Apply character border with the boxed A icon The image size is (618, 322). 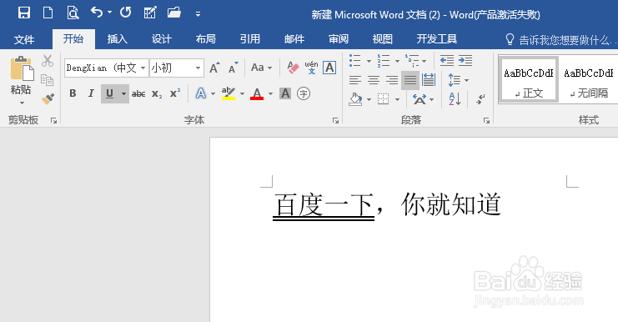point(329,68)
